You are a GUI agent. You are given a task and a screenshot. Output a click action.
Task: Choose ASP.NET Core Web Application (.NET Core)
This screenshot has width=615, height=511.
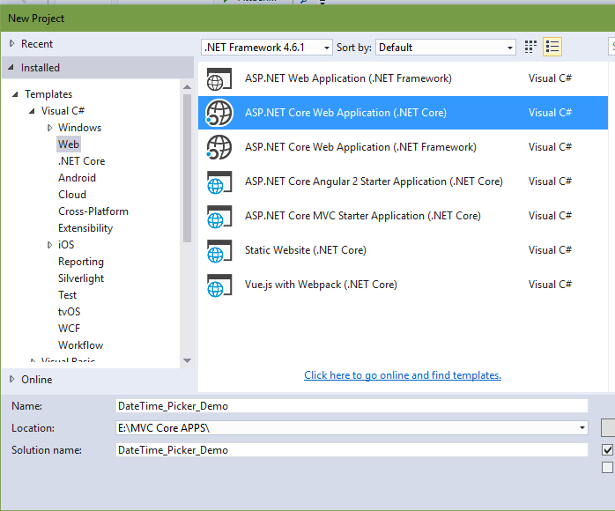403,113
